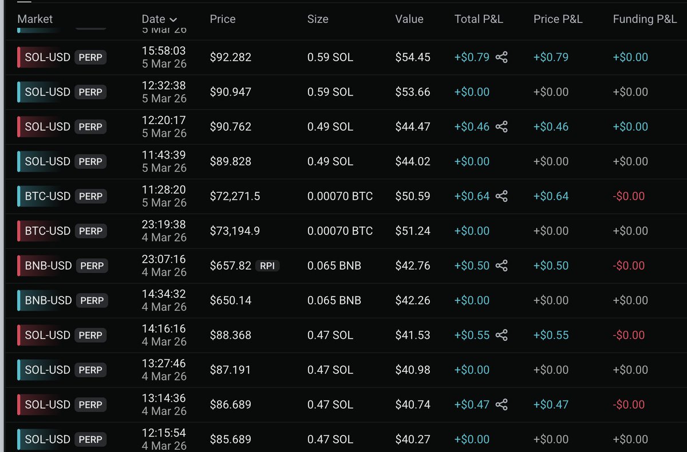Open SOL-USD market at 13:14:36
Viewport: 687px width, 452px height.
tap(48, 405)
